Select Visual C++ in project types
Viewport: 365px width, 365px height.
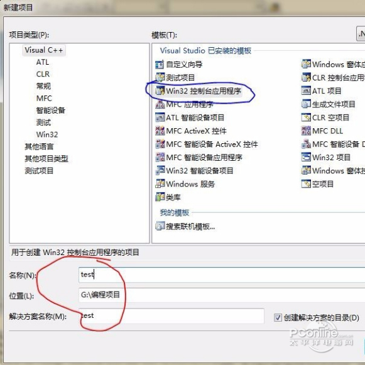pyautogui.click(x=44, y=50)
